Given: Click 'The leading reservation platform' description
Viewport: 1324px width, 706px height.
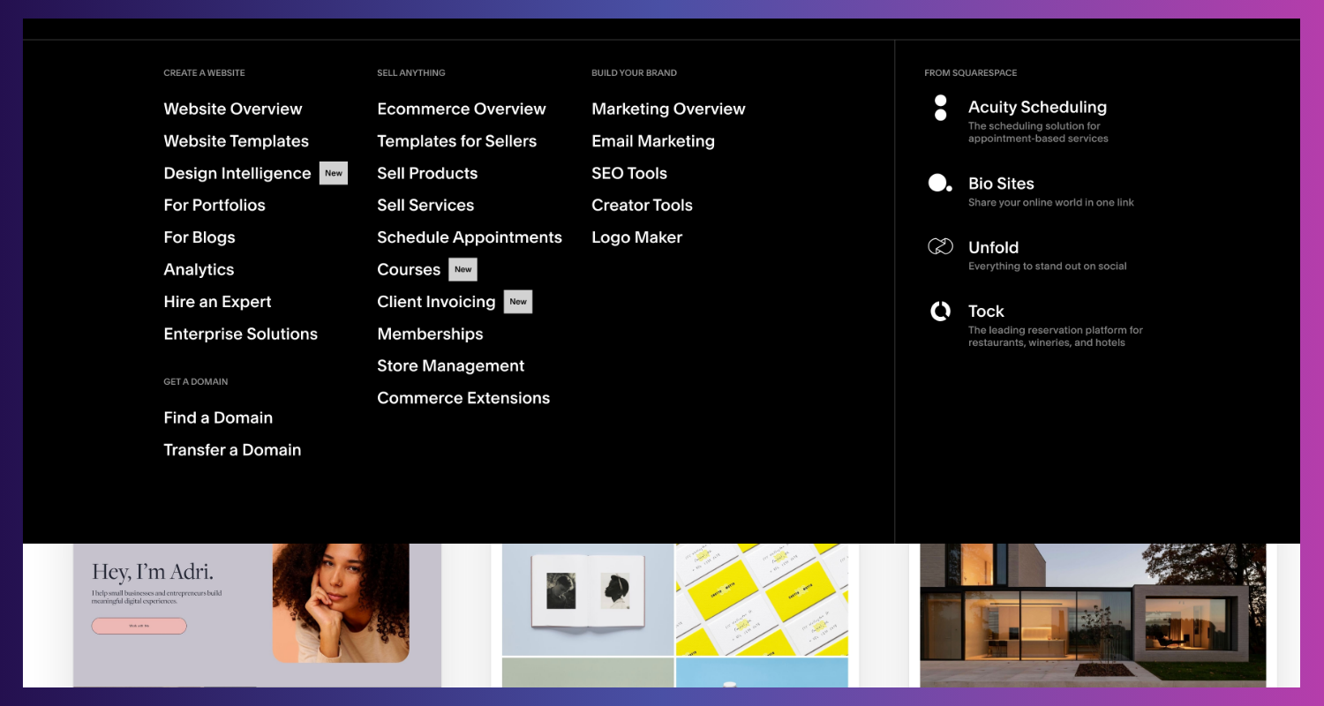Looking at the screenshot, I should (1056, 336).
